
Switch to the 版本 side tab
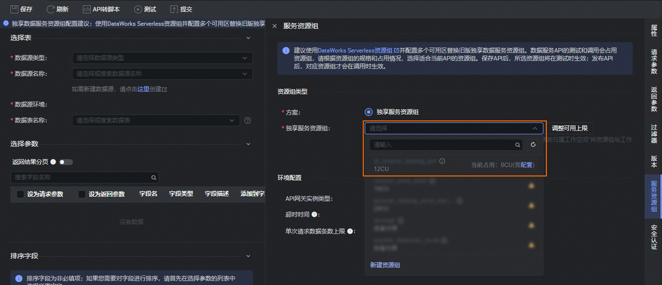[654, 161]
